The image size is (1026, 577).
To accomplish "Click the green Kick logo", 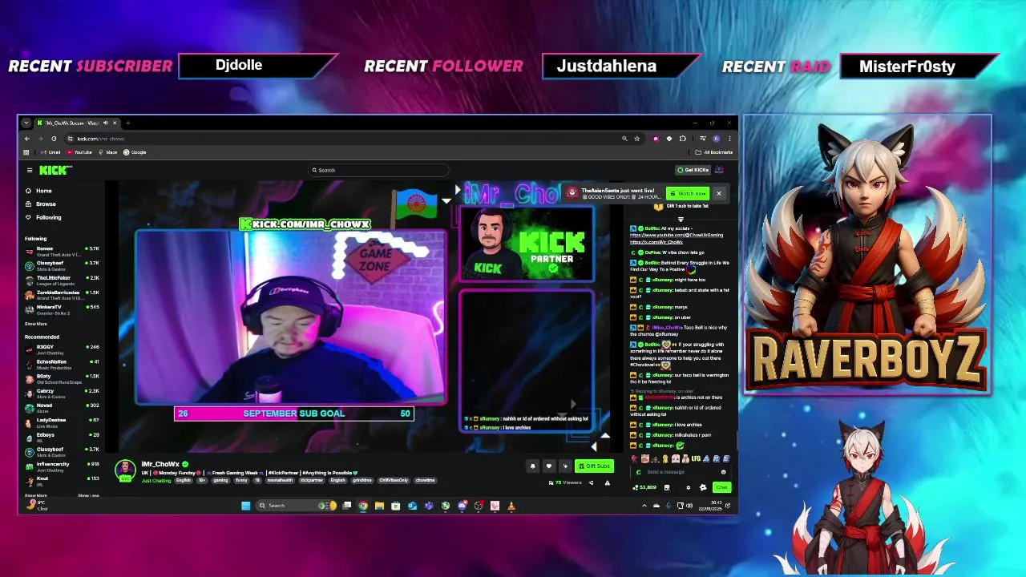I will [55, 170].
